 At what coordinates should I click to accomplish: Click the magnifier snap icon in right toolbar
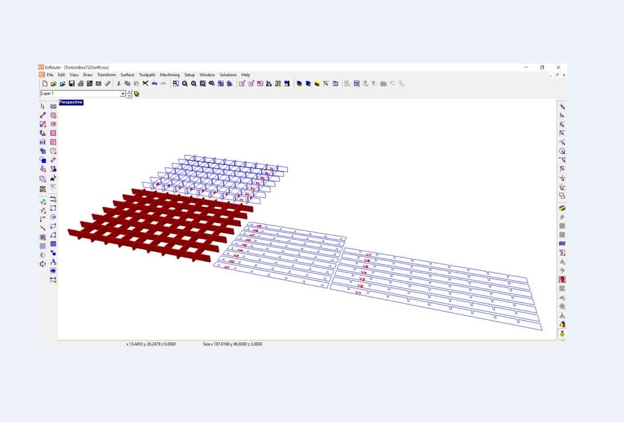click(x=562, y=151)
